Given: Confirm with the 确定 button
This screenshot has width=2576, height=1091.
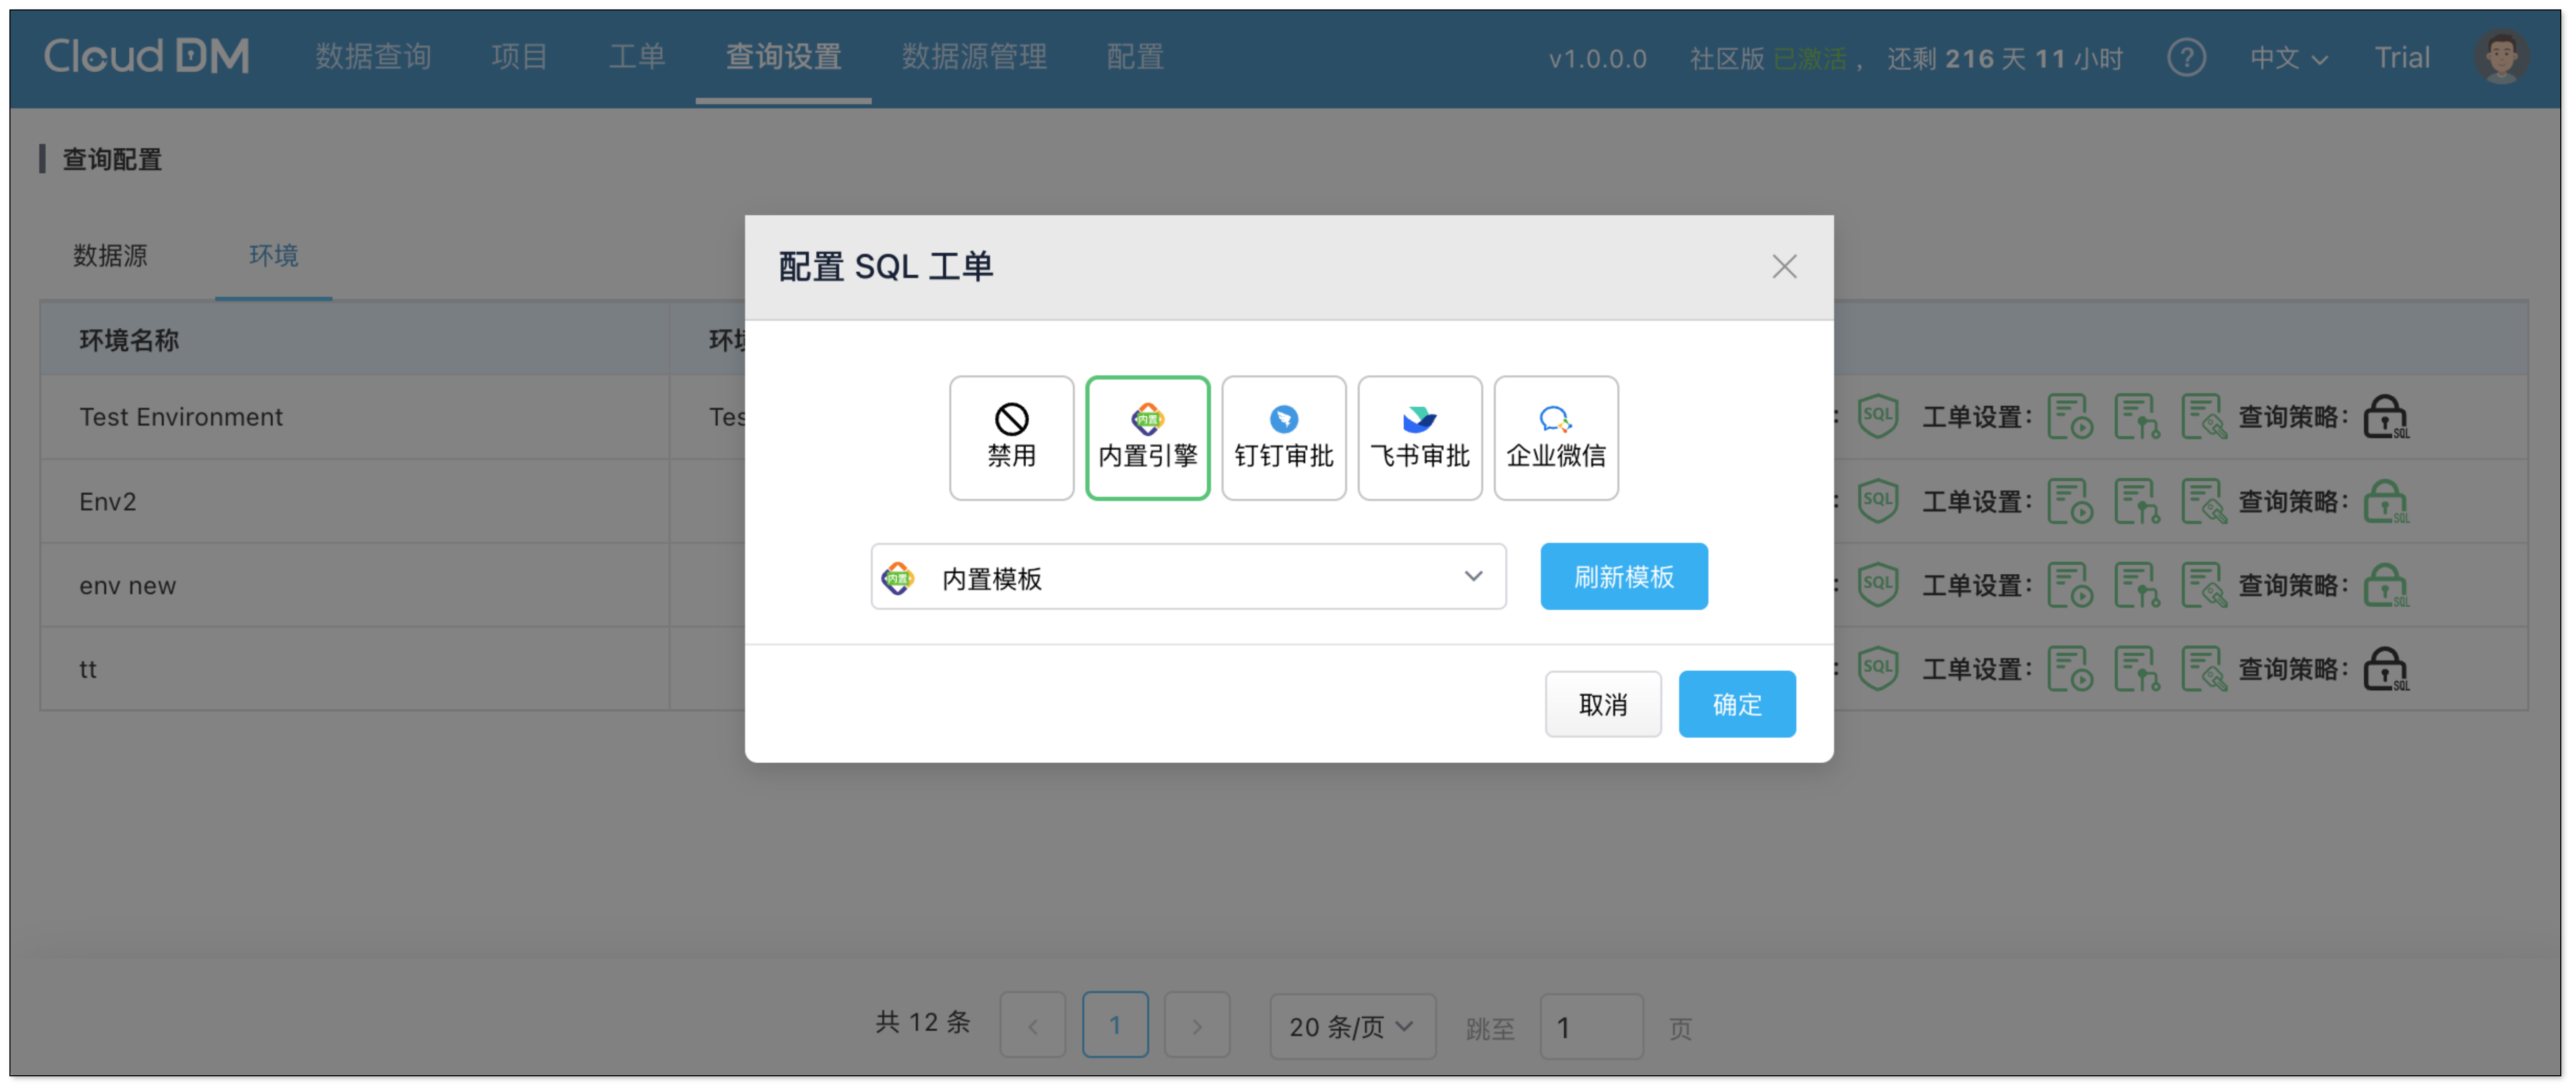Looking at the screenshot, I should tap(1736, 704).
